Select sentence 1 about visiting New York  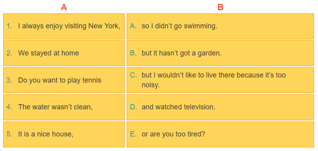(x=64, y=26)
